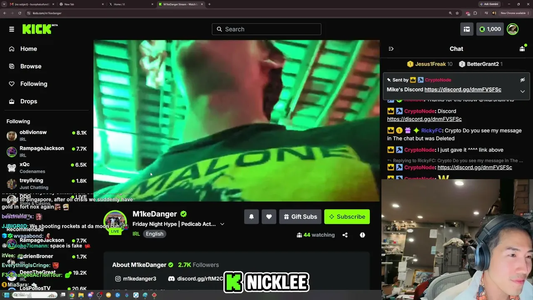Open the m1kedanger3 Instagram link

pyautogui.click(x=136, y=279)
